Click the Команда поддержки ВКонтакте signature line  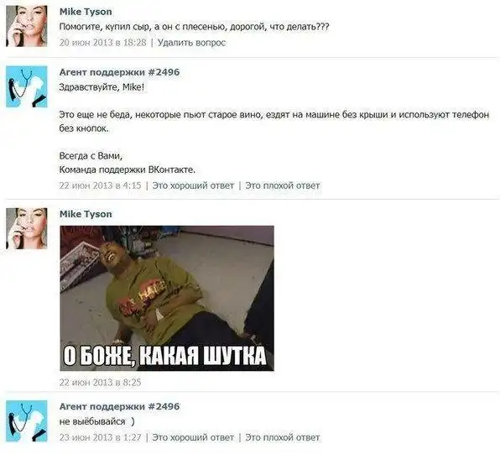point(128,170)
